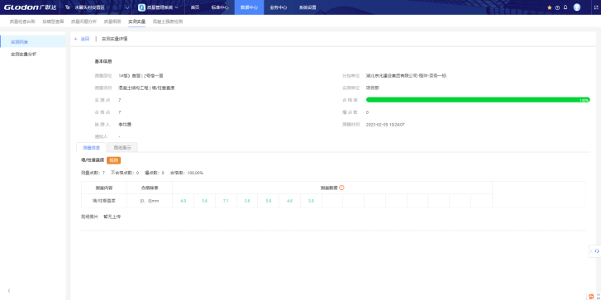Click the green 合格率 progress bar
Image resolution: width=601 pixels, height=300 pixels.
click(478, 100)
